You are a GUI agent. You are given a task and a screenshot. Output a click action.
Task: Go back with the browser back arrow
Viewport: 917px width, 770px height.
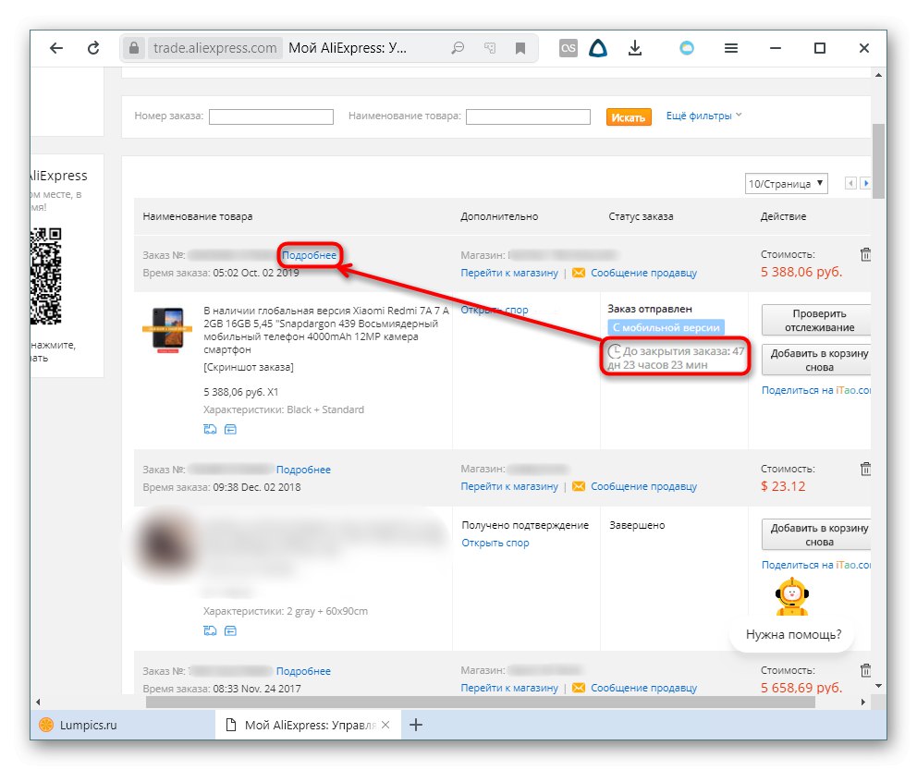coord(56,48)
